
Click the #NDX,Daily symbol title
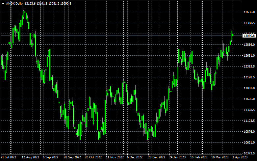tap(14, 3)
